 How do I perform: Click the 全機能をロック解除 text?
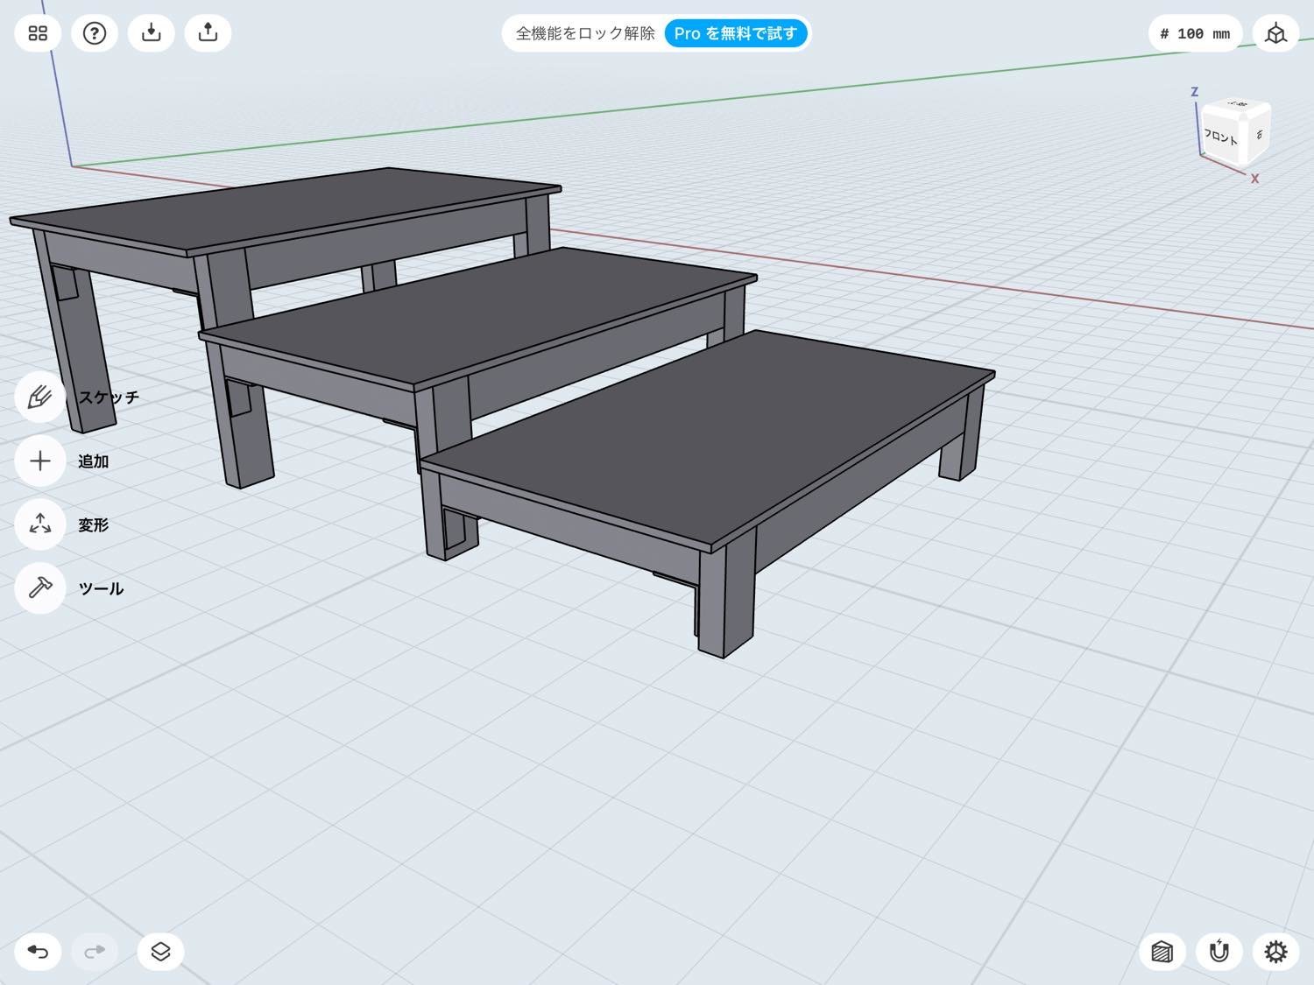pos(585,33)
